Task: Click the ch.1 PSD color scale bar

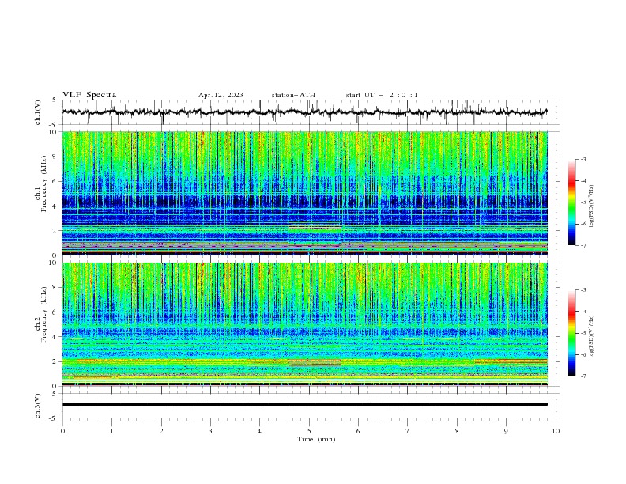Action: coord(572,202)
